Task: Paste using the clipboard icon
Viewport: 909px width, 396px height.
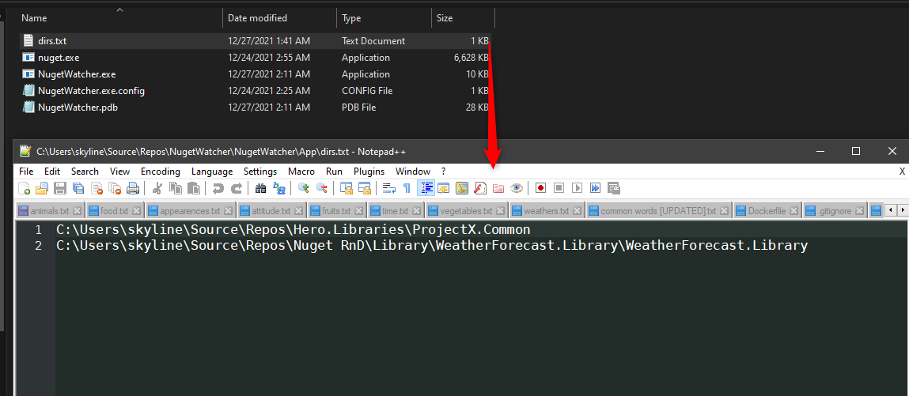Action: click(x=194, y=188)
